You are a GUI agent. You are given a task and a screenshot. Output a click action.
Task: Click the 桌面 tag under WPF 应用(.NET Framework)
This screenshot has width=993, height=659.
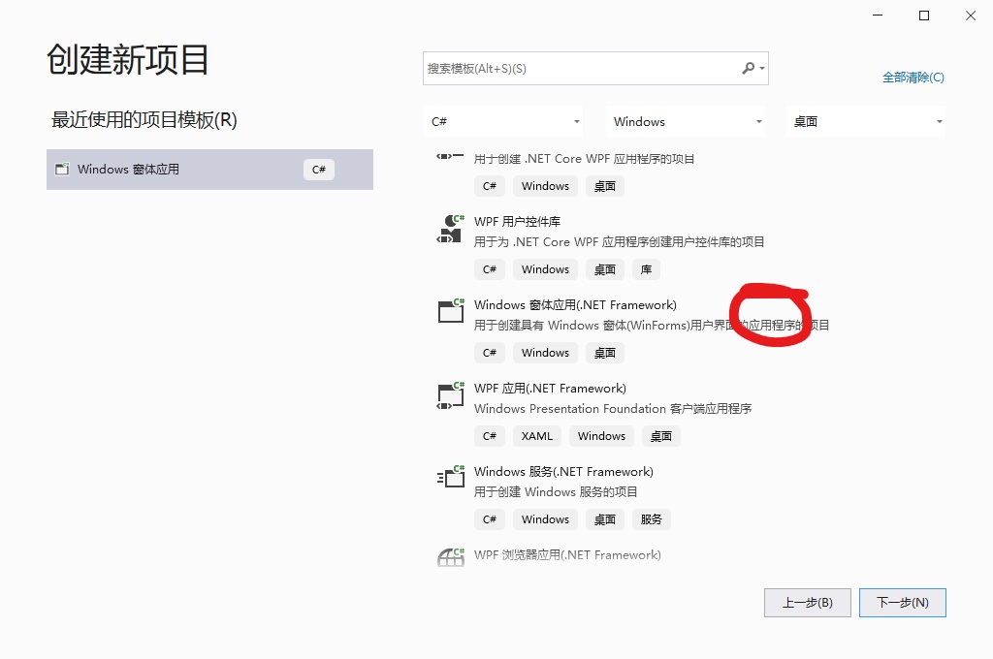[x=661, y=436]
